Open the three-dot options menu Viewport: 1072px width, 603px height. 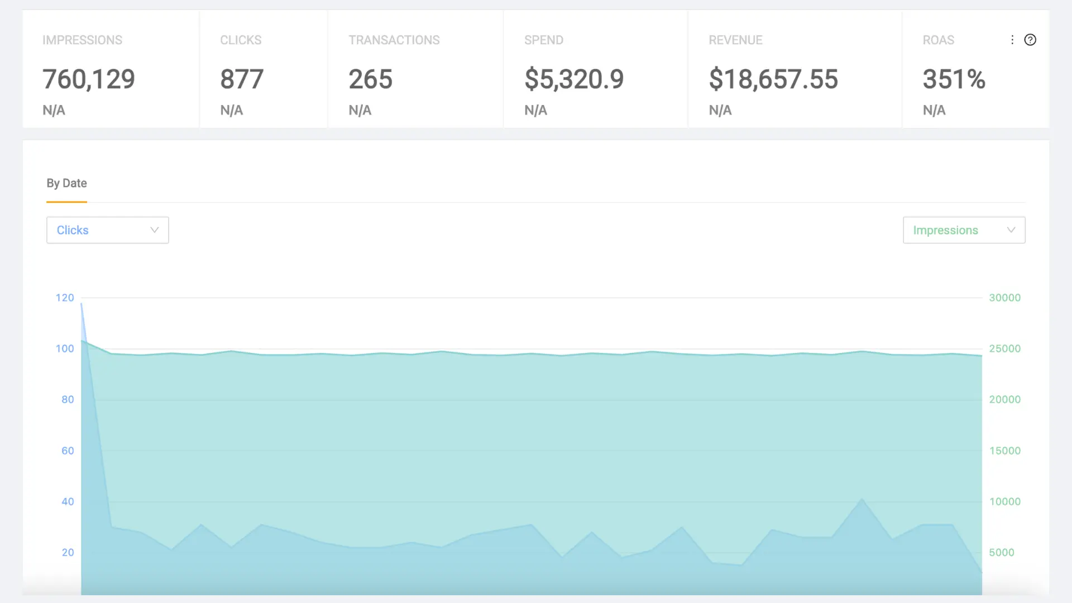pos(1012,40)
